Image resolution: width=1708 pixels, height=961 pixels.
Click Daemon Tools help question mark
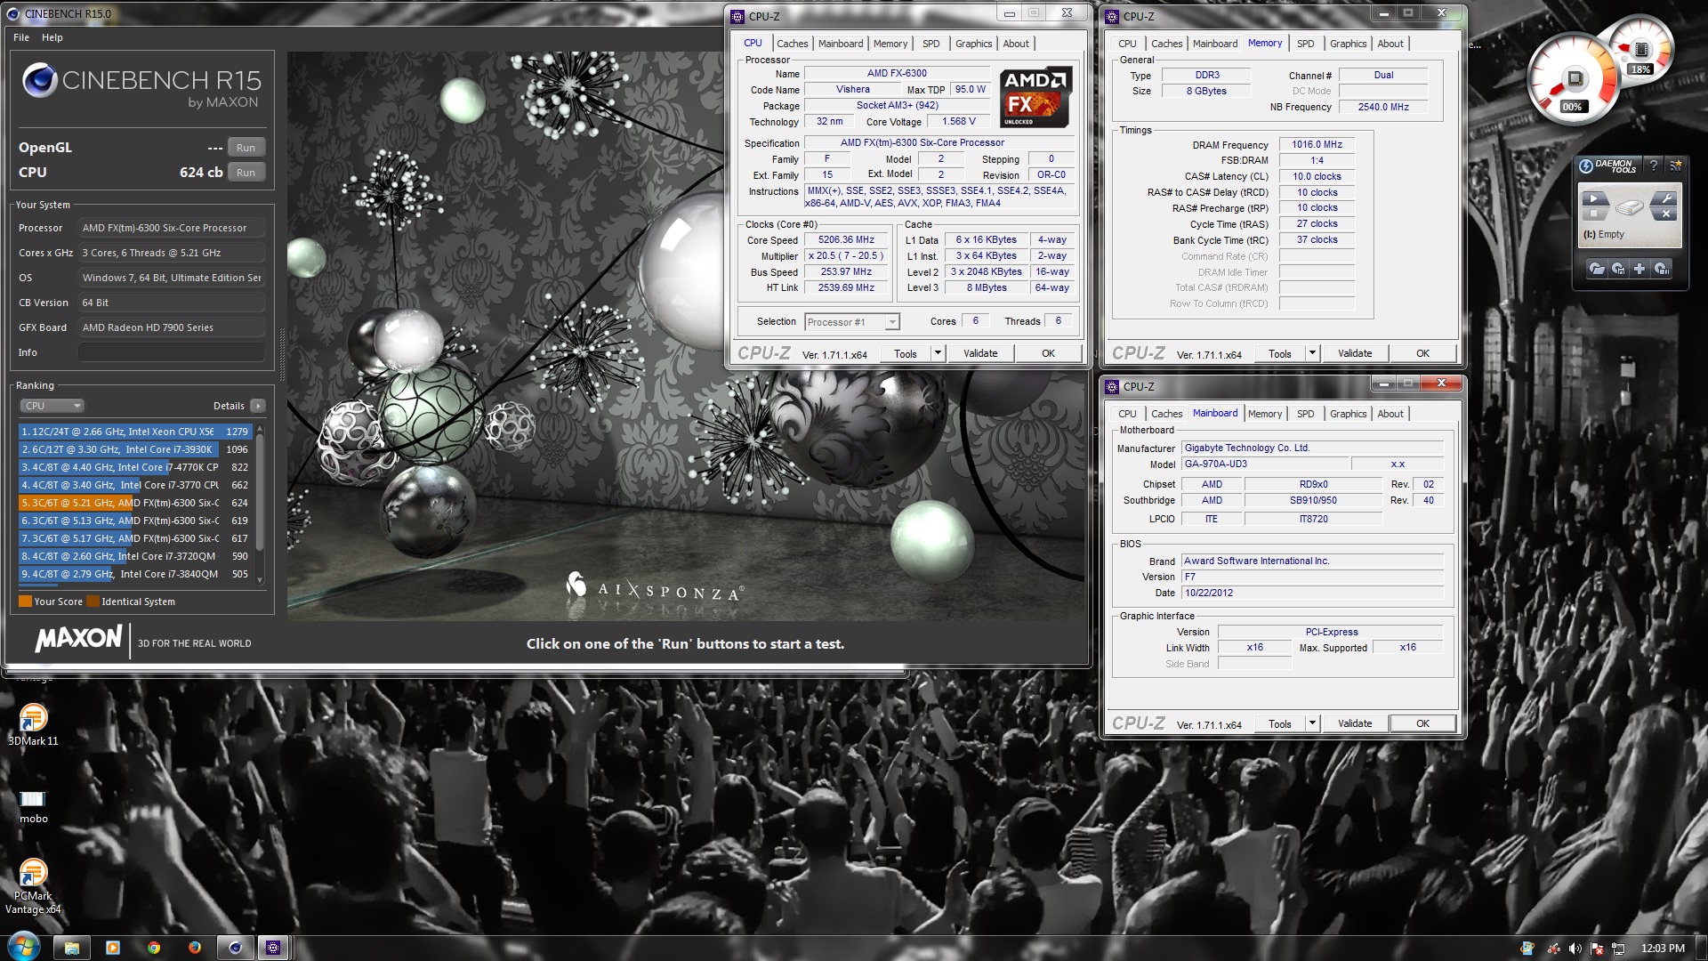coord(1654,165)
